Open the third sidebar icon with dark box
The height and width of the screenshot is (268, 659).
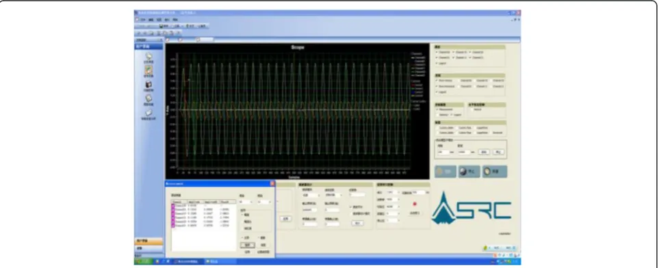(x=148, y=84)
